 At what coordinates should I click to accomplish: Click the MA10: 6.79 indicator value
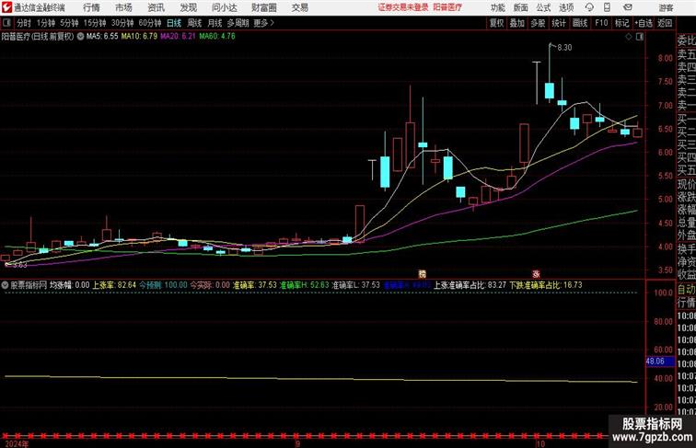[139, 37]
